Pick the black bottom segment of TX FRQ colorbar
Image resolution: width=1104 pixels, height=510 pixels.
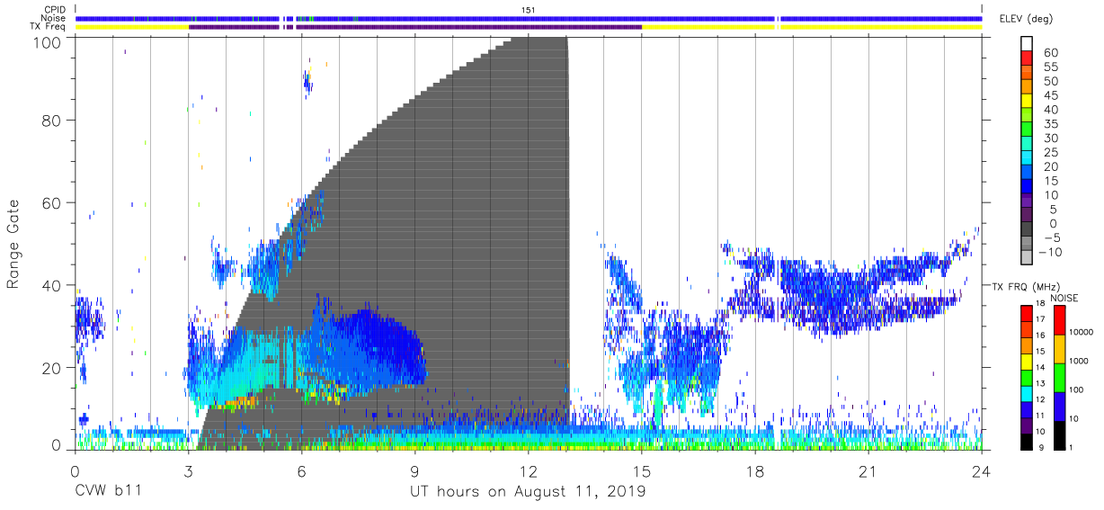tap(1027, 442)
